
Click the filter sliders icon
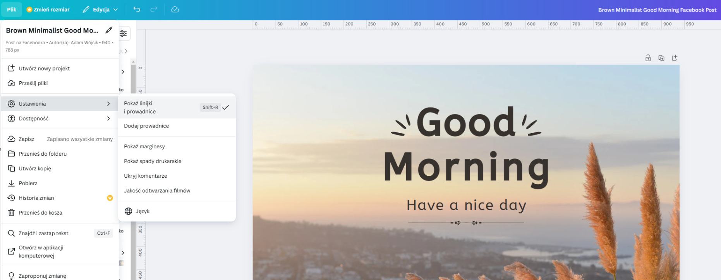(x=123, y=34)
